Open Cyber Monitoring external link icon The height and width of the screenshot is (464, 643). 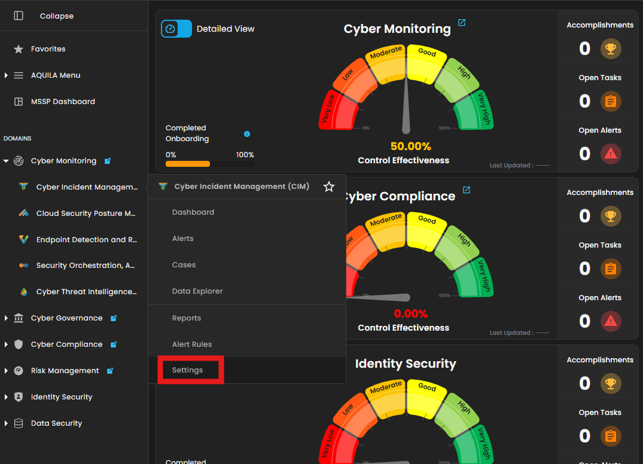click(x=461, y=23)
